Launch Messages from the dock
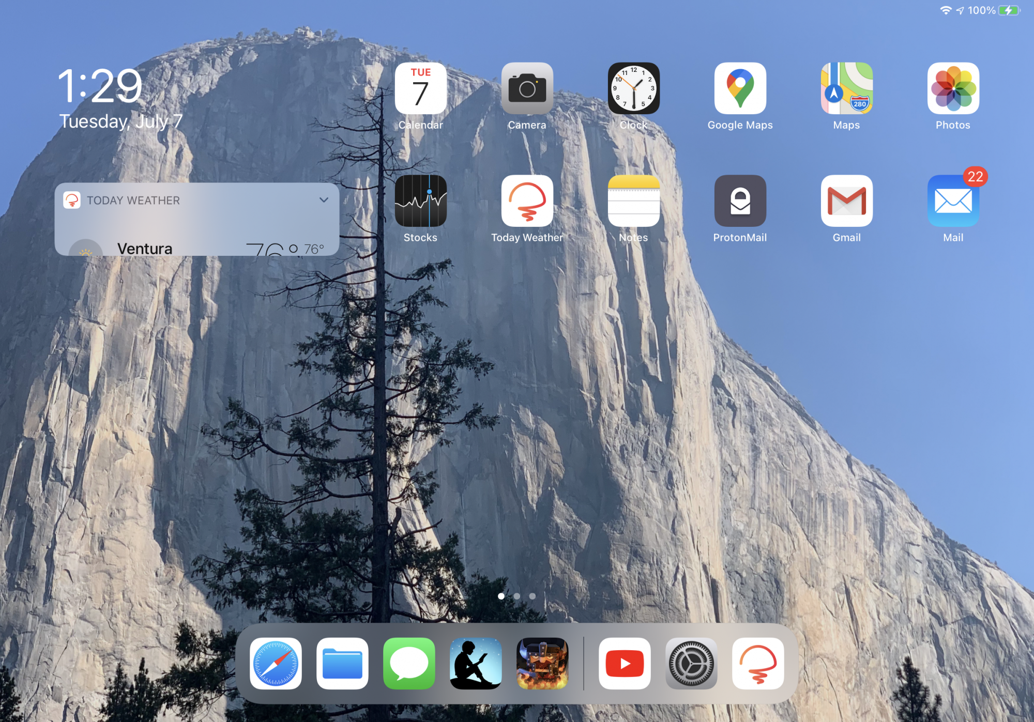Screen dimensions: 1034x722 (x=409, y=664)
